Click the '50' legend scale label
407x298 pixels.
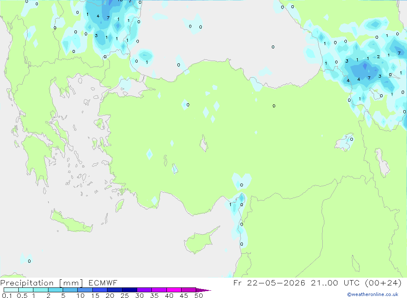[199, 296]
